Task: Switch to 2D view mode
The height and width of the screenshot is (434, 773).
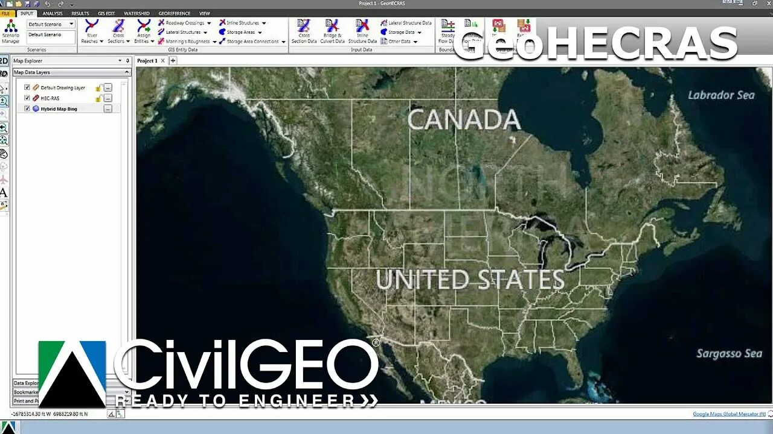Action: [4, 61]
